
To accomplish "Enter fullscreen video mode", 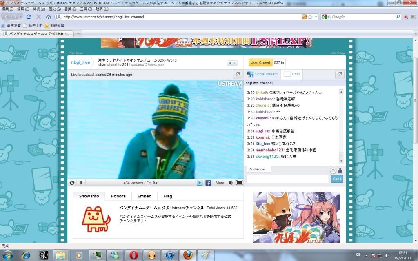I will click(x=239, y=183).
